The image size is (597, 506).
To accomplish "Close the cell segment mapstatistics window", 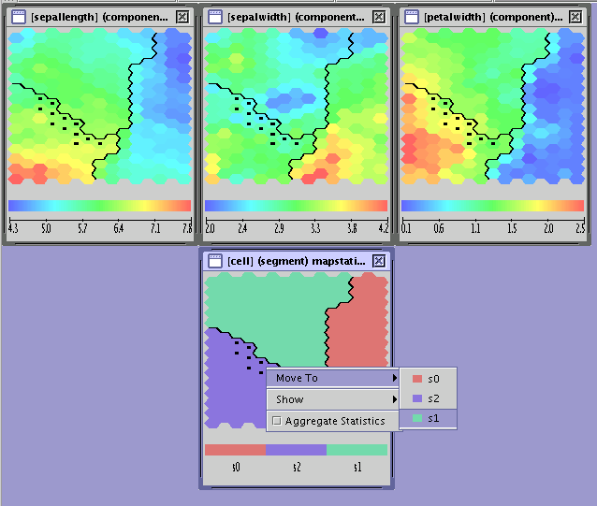I will 378,261.
